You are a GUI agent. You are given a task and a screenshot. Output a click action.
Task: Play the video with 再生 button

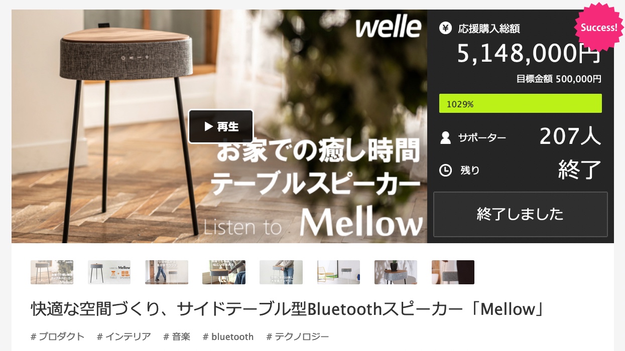(x=221, y=126)
